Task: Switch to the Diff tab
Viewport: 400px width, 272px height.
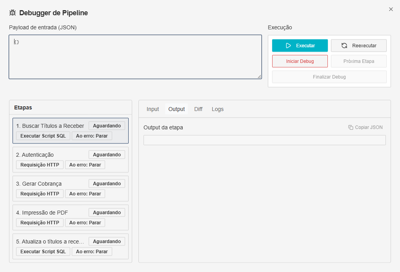Action: (x=198, y=109)
